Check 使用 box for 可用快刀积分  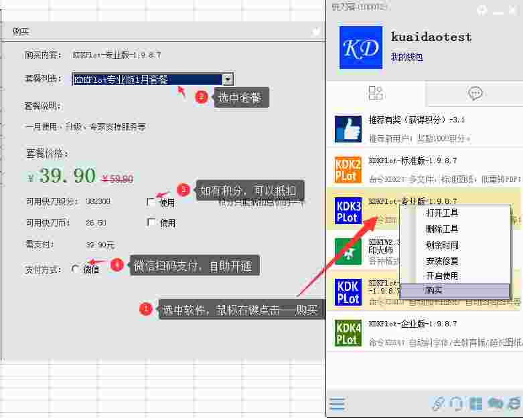[x=151, y=202]
